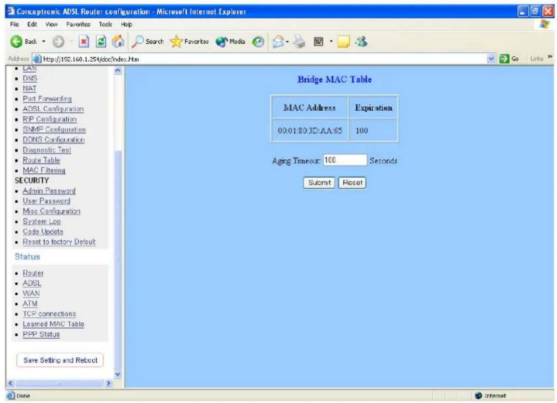Viewport: 557px width, 403px height.
Task: Open the ATM status link
Action: (x=30, y=304)
